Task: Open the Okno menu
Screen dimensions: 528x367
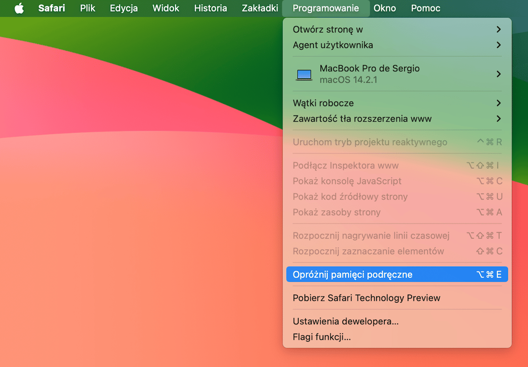Action: coord(385,8)
